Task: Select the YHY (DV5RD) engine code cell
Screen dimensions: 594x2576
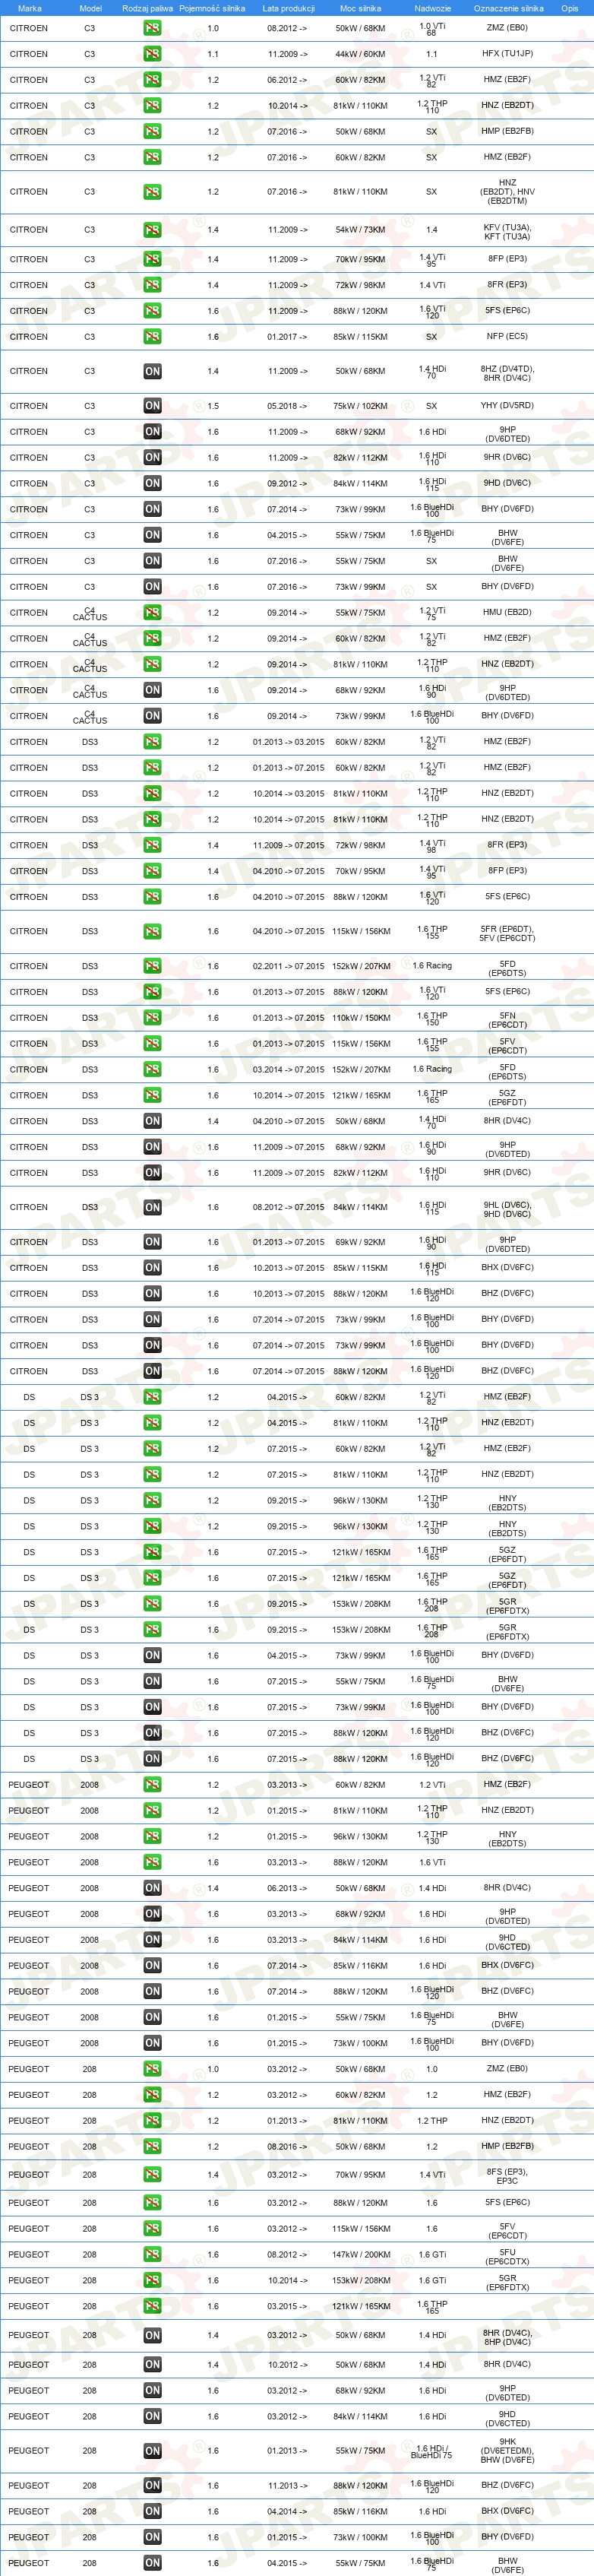Action: [508, 406]
